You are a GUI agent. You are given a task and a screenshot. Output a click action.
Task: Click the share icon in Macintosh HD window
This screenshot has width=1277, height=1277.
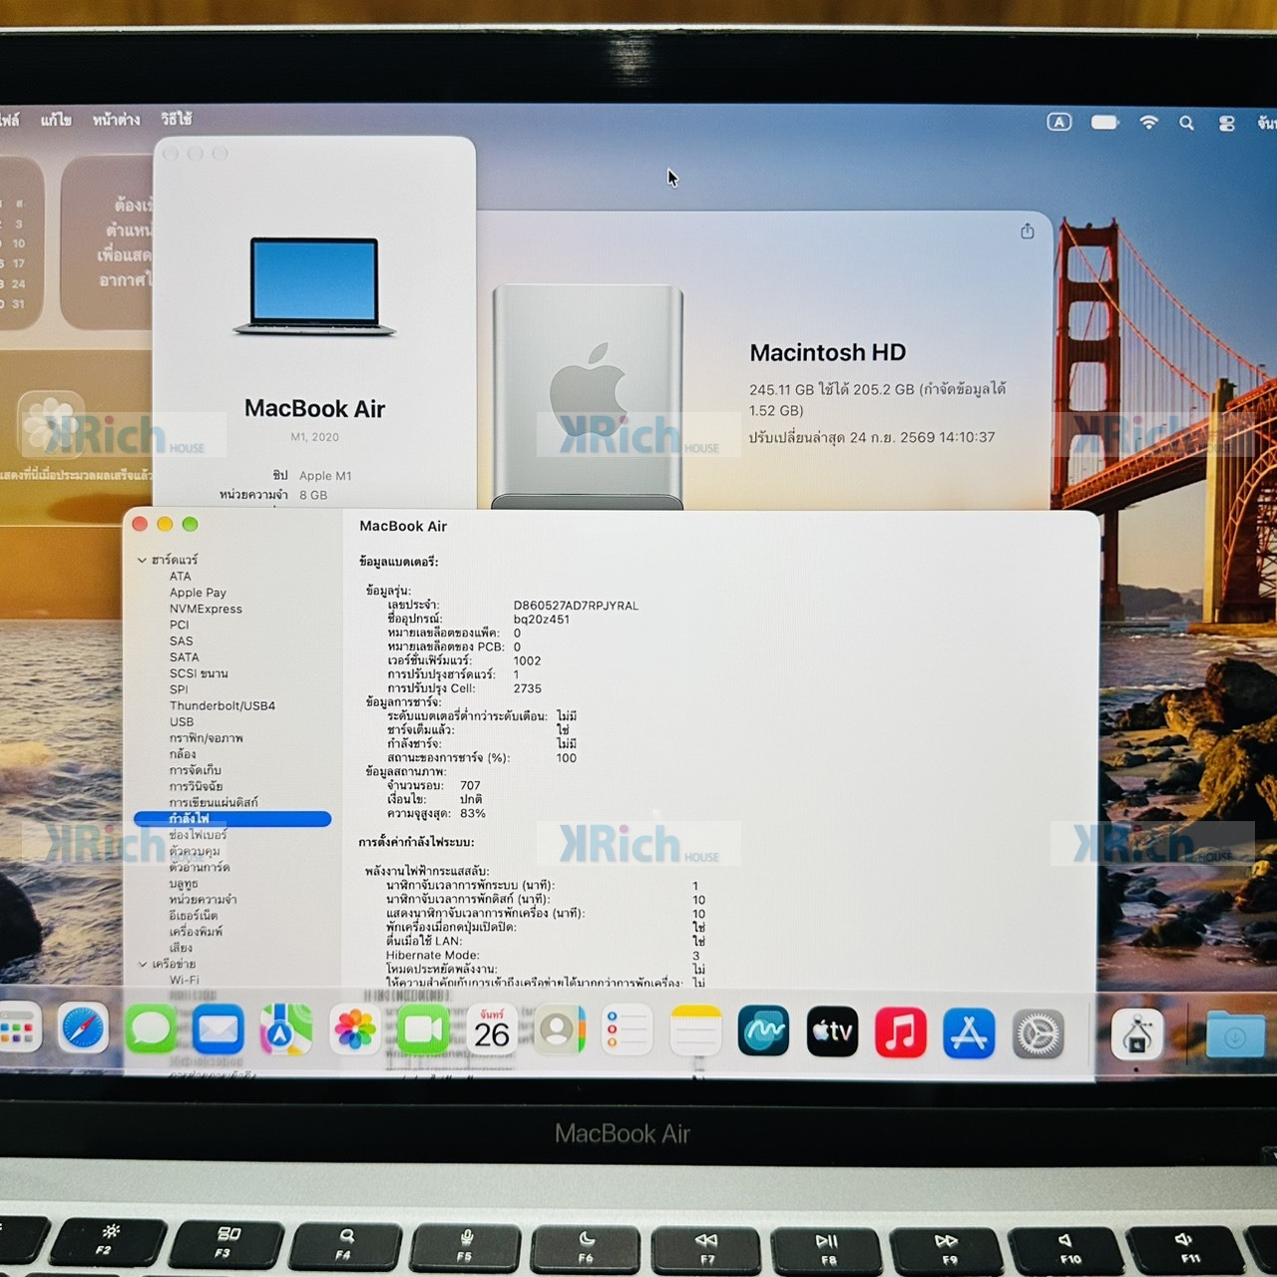(x=1028, y=231)
